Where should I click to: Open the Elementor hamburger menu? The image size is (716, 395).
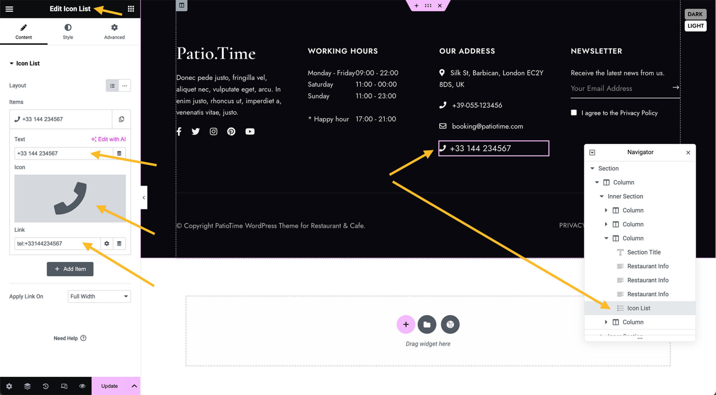[9, 9]
